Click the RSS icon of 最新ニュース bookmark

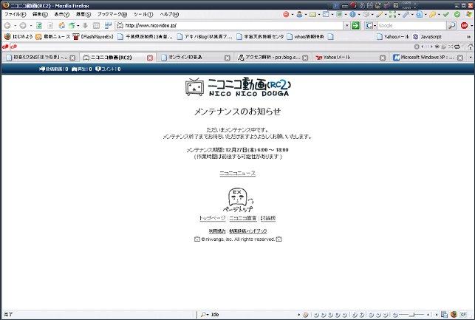pos(38,37)
